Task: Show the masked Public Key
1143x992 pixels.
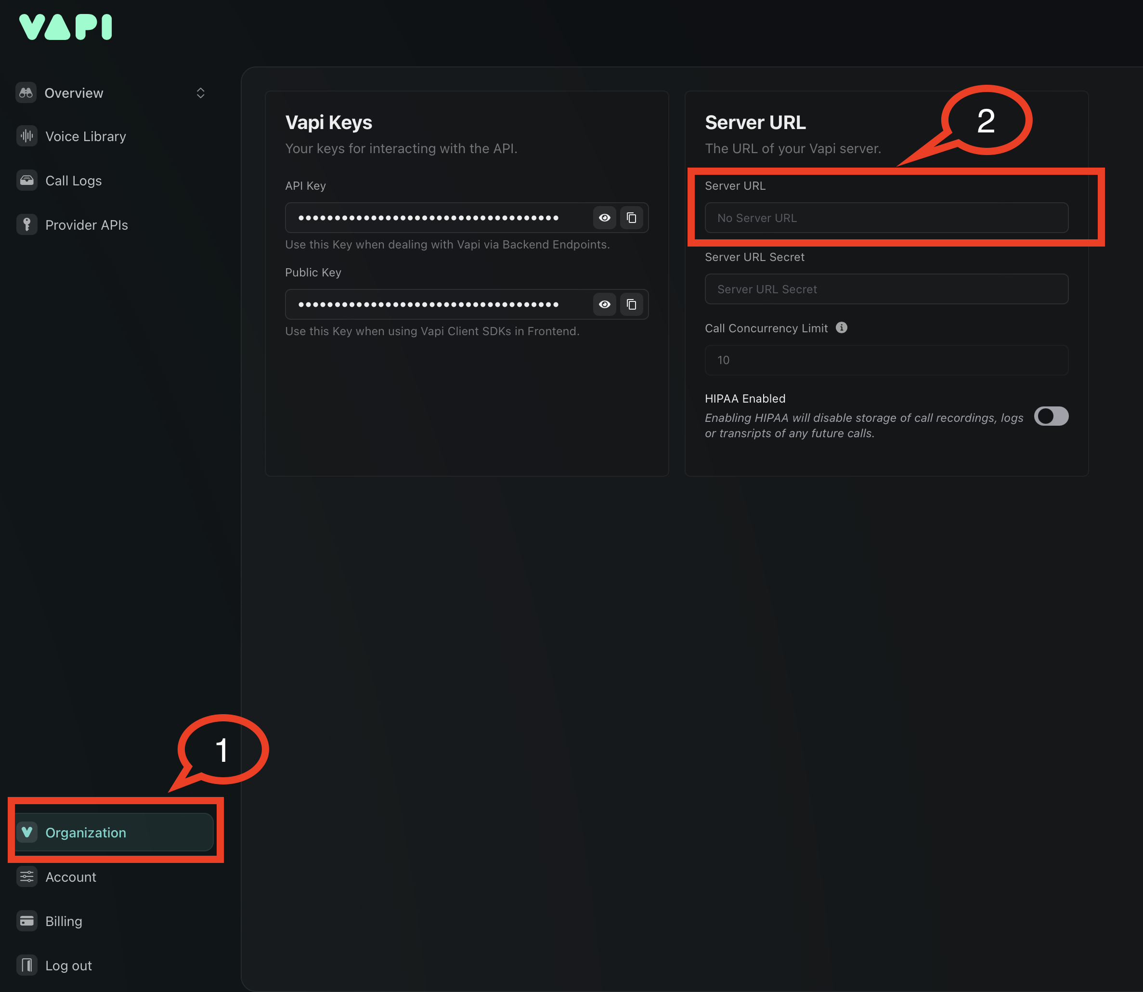Action: pos(604,304)
